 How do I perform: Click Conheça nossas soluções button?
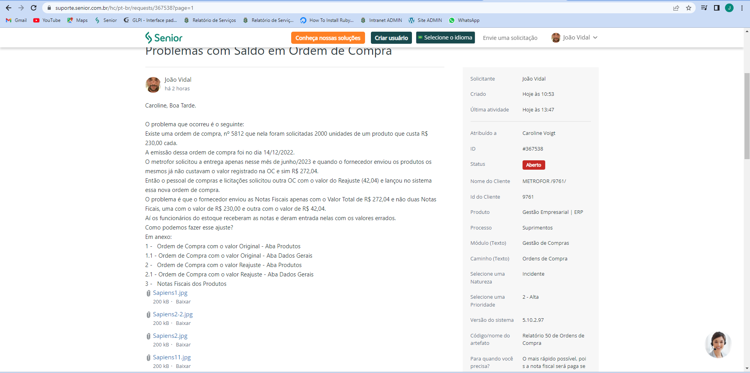[x=328, y=38]
